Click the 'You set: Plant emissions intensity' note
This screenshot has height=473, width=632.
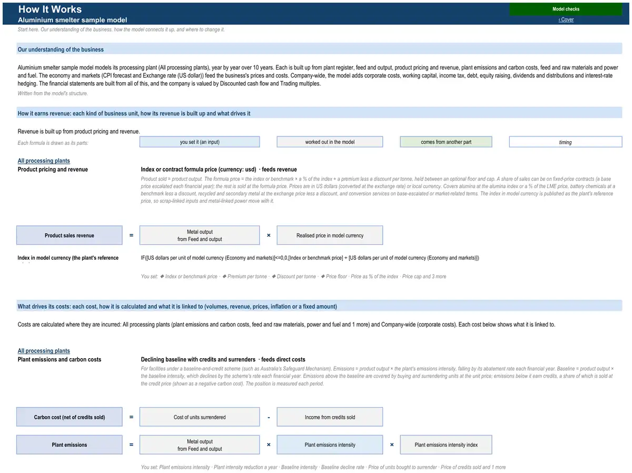click(x=323, y=467)
